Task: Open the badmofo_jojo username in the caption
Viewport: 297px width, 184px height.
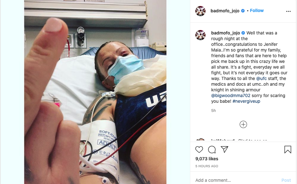Action: tap(225, 33)
